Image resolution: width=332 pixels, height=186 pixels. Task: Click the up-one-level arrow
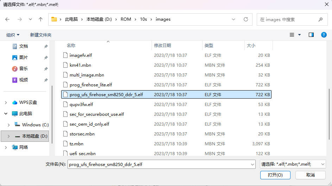point(41,19)
